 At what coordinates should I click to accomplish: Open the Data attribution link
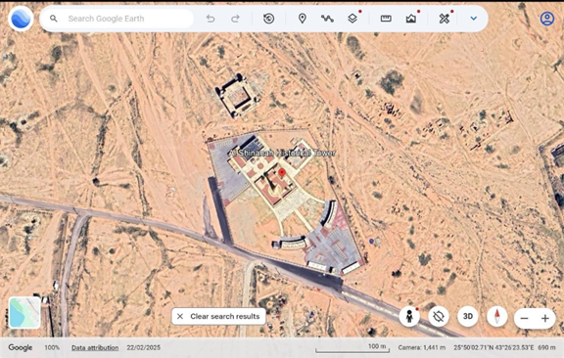click(x=95, y=347)
